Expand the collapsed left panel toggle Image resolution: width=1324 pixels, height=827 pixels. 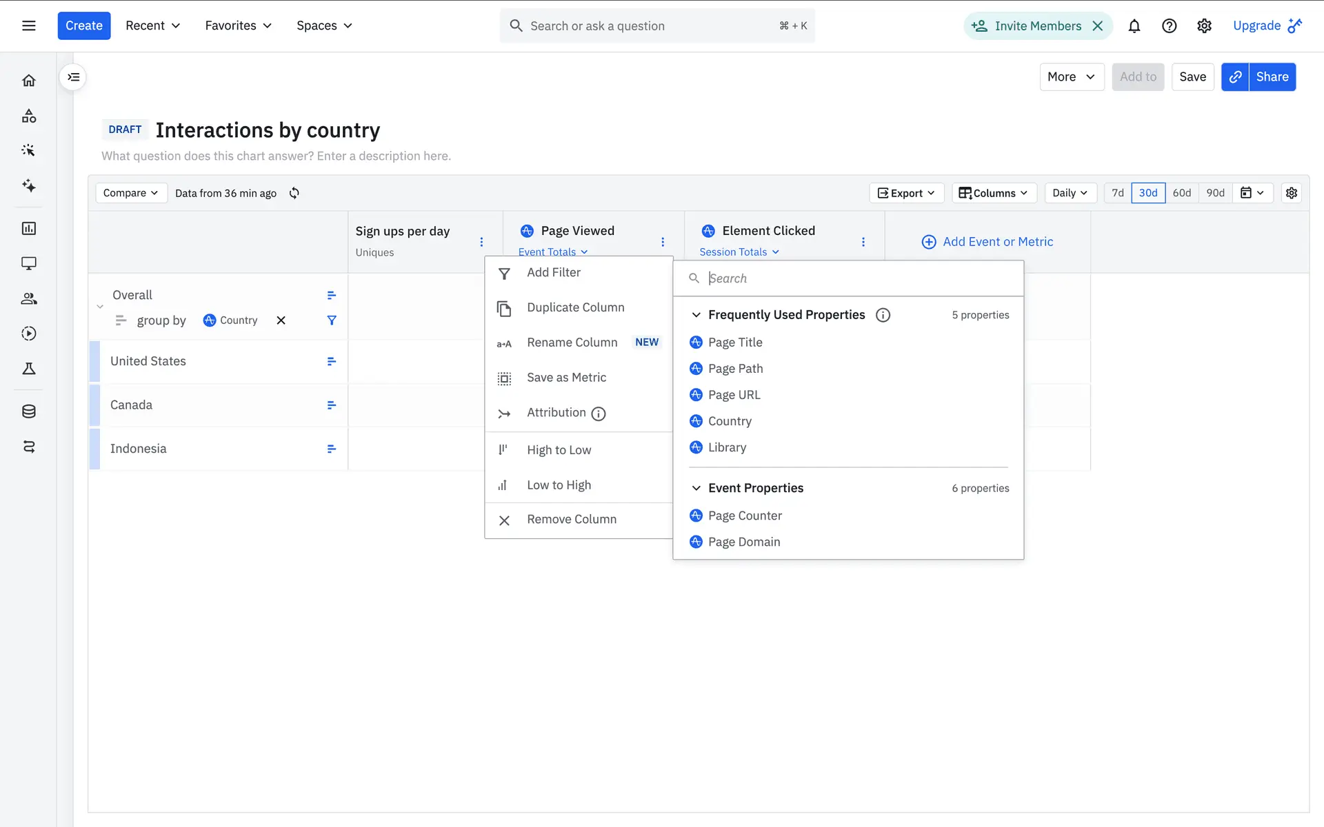point(73,77)
